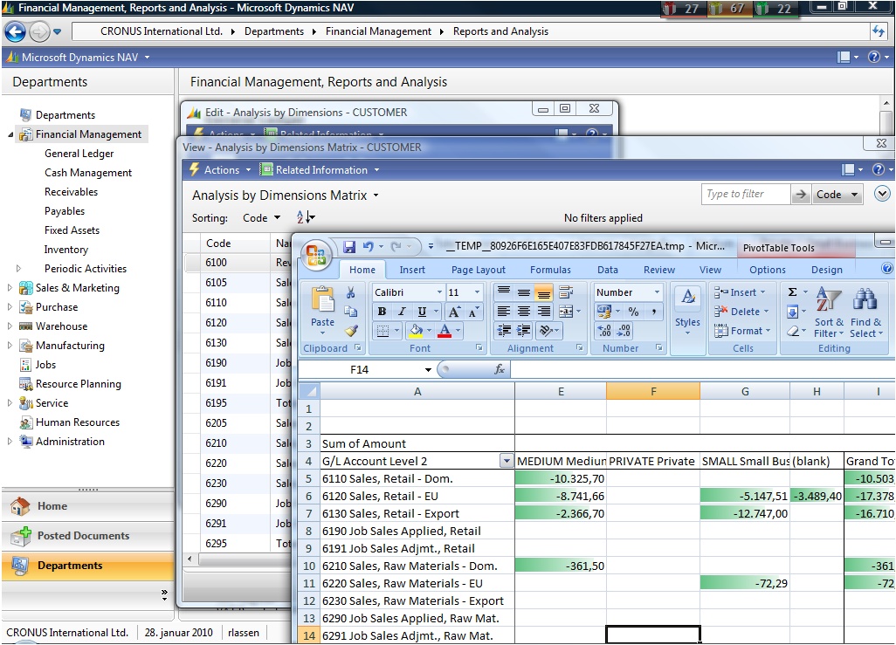Toggle Align Text Left

[503, 312]
